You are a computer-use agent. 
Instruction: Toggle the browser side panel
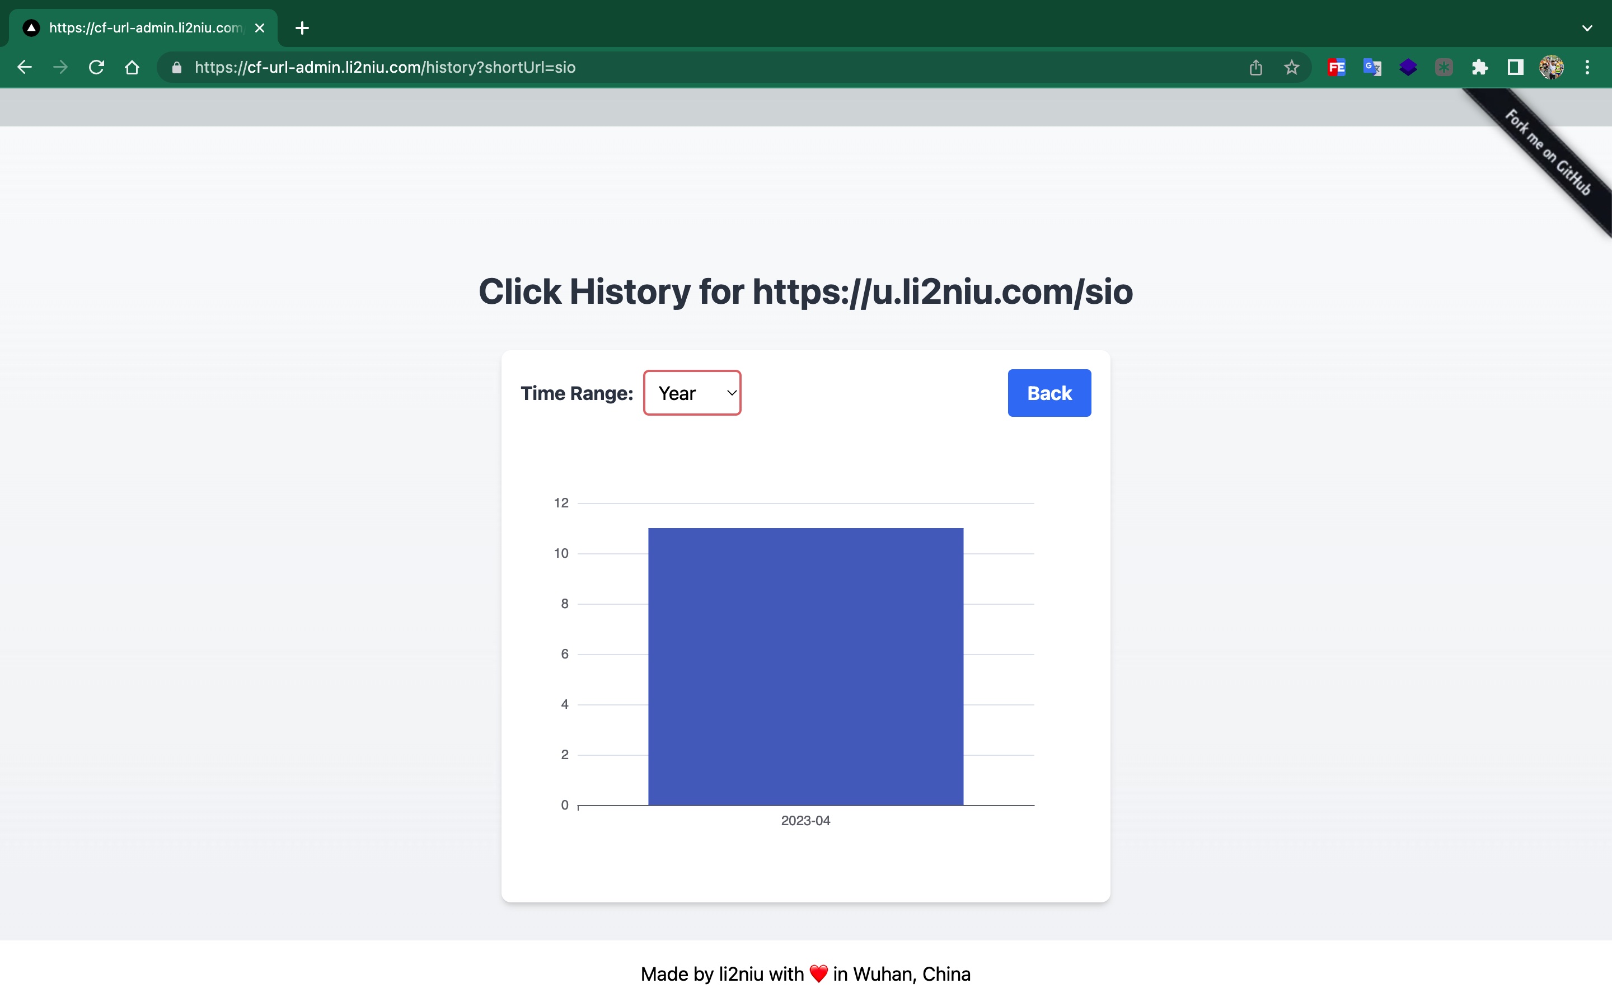[1515, 67]
